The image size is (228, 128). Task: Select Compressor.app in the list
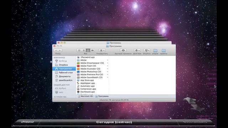pyautogui.click(x=93, y=89)
